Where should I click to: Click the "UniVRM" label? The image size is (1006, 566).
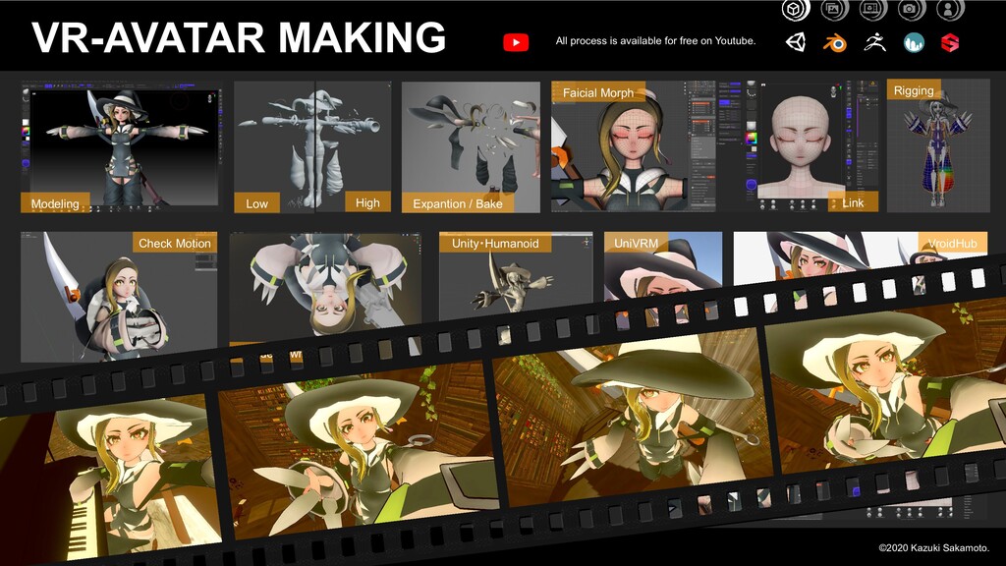coord(636,244)
